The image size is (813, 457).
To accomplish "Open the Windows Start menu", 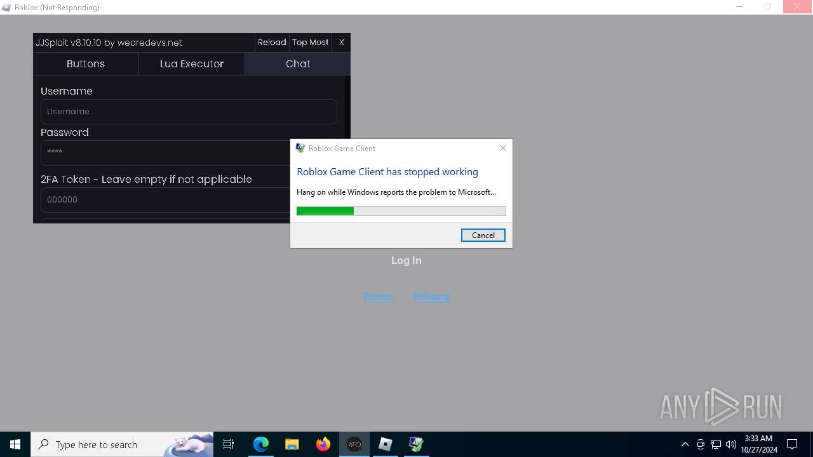I will tap(15, 444).
